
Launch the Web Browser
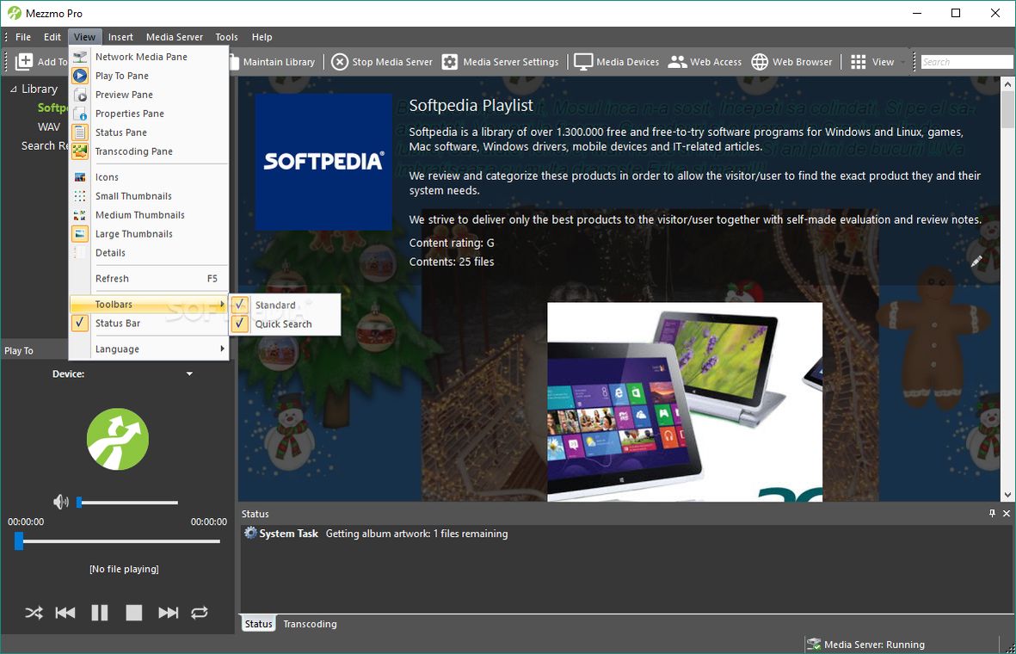click(x=791, y=62)
